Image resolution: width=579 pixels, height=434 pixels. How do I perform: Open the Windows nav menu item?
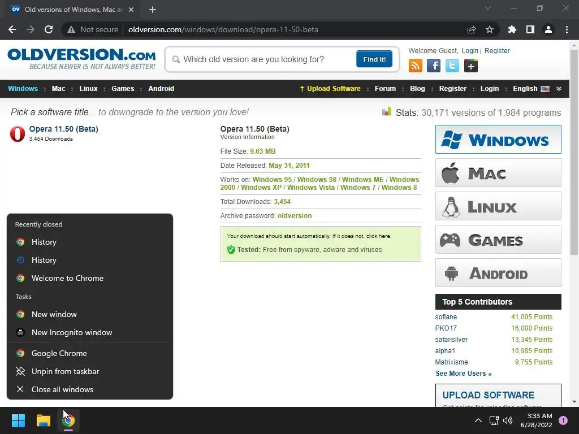23,89
